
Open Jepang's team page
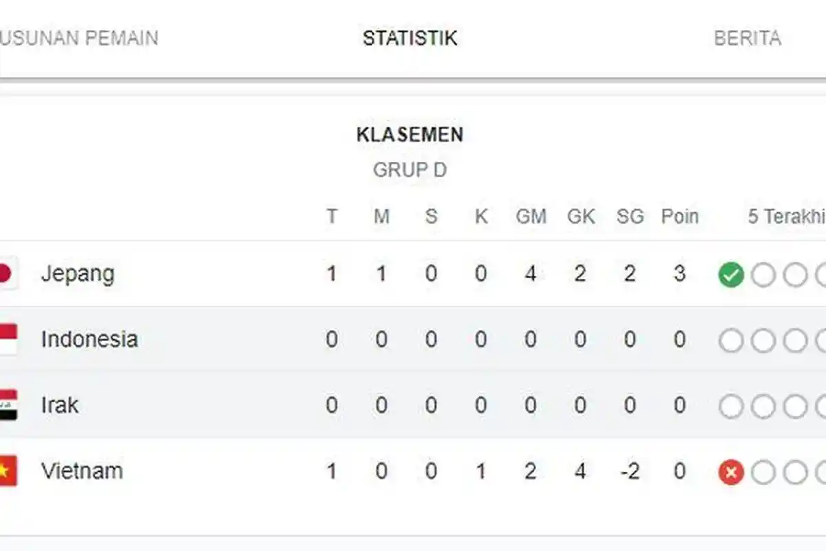(x=80, y=273)
